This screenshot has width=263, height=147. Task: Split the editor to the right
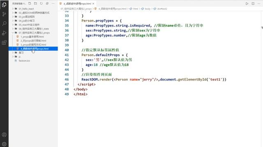pos(253,4)
